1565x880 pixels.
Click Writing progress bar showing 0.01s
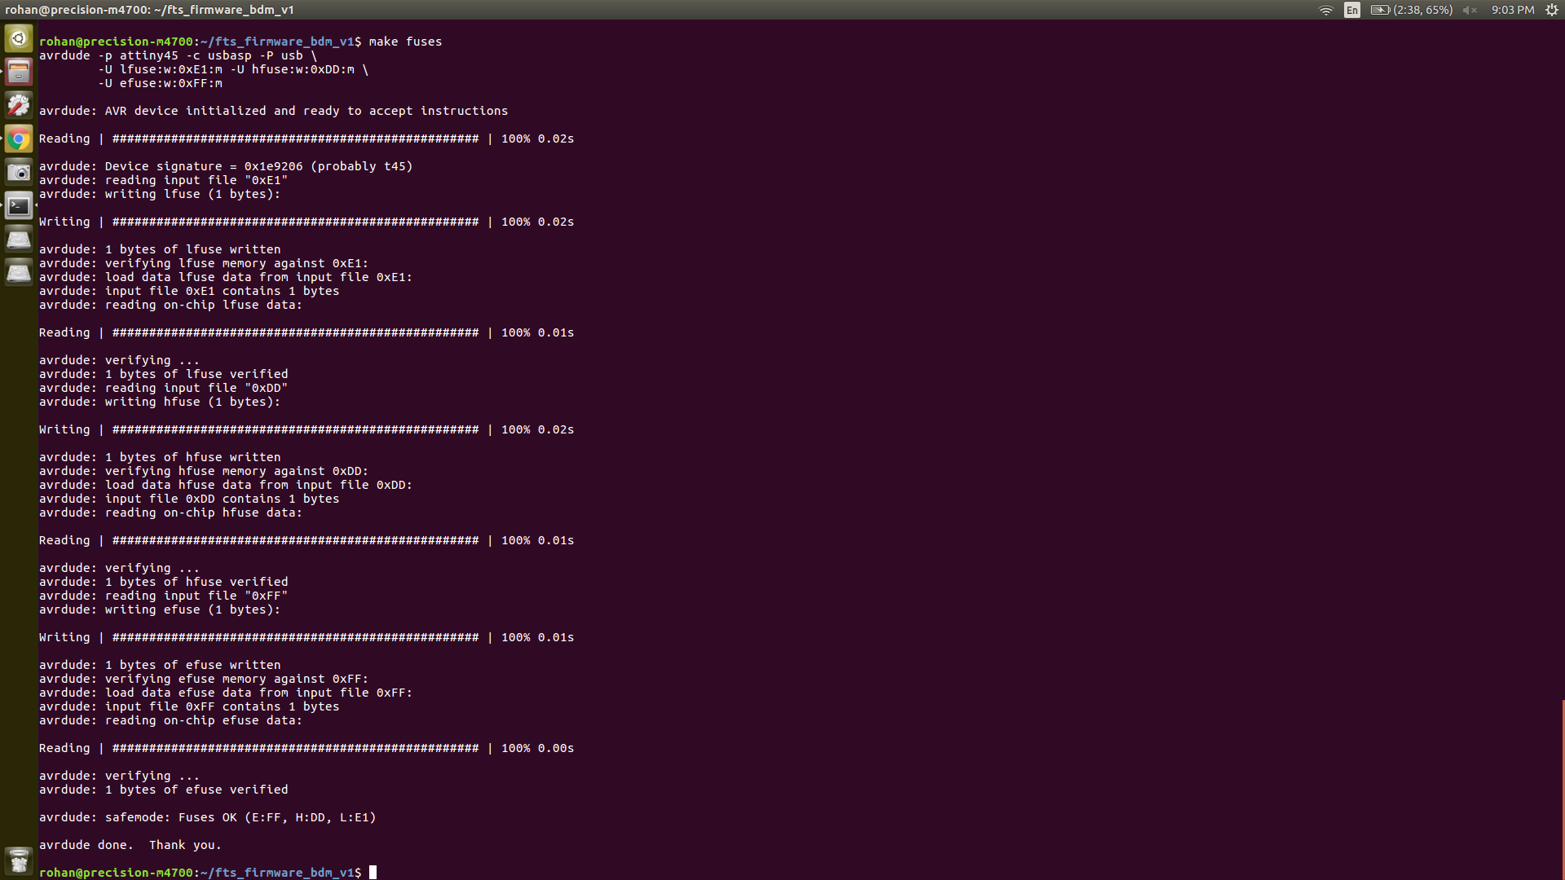click(306, 637)
